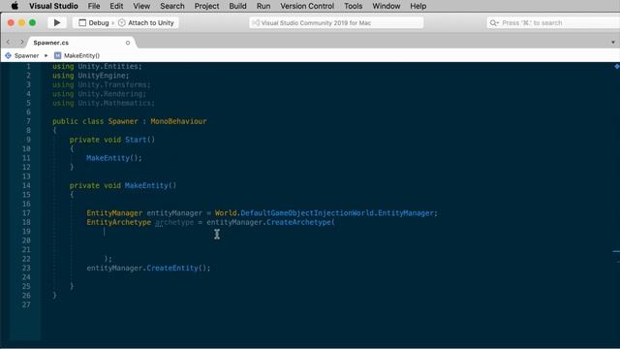
Task: Click the archetype variable name
Action: [x=174, y=222]
